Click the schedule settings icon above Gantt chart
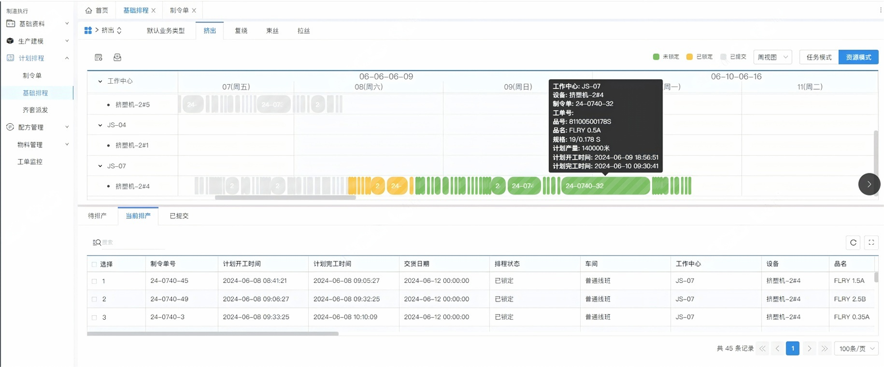 click(99, 57)
